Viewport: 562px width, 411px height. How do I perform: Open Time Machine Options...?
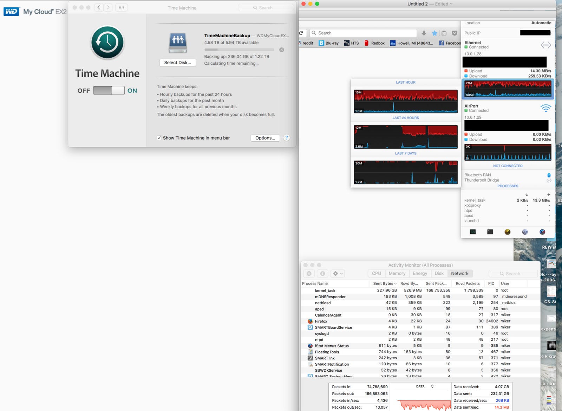pos(265,138)
